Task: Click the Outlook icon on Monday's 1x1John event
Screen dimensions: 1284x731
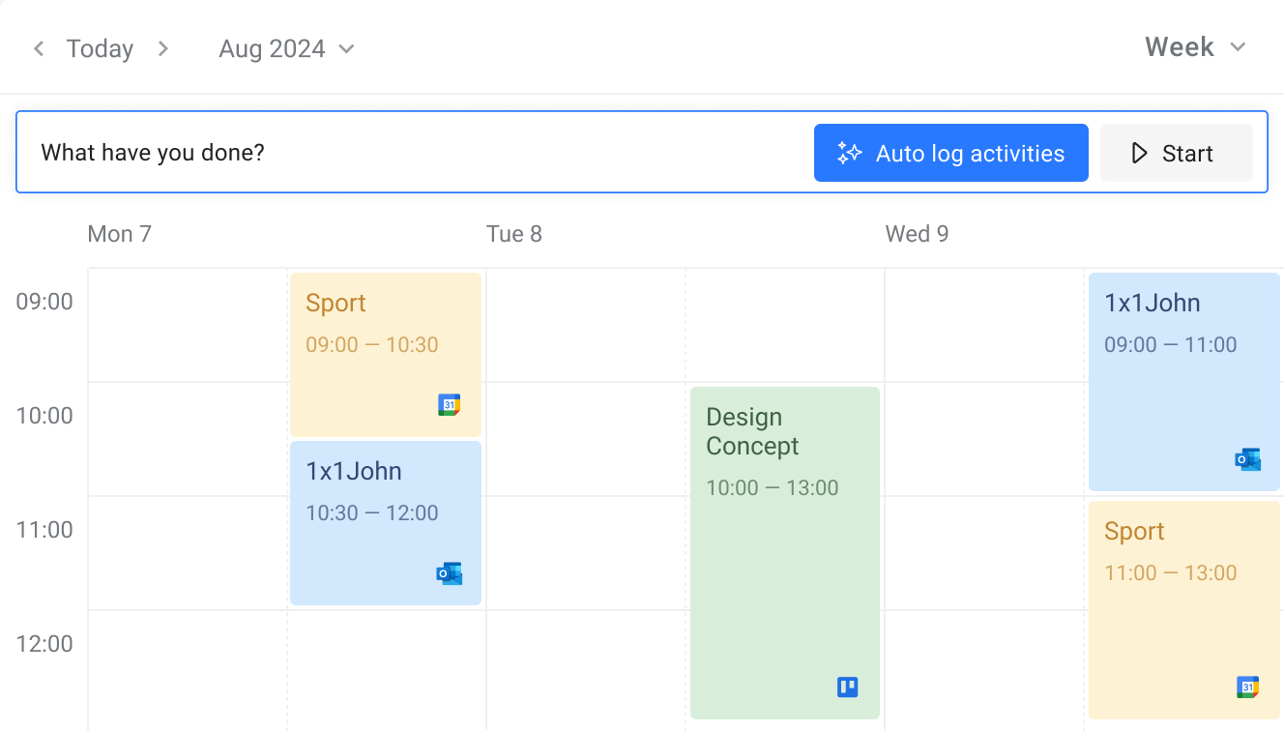Action: [x=449, y=572]
